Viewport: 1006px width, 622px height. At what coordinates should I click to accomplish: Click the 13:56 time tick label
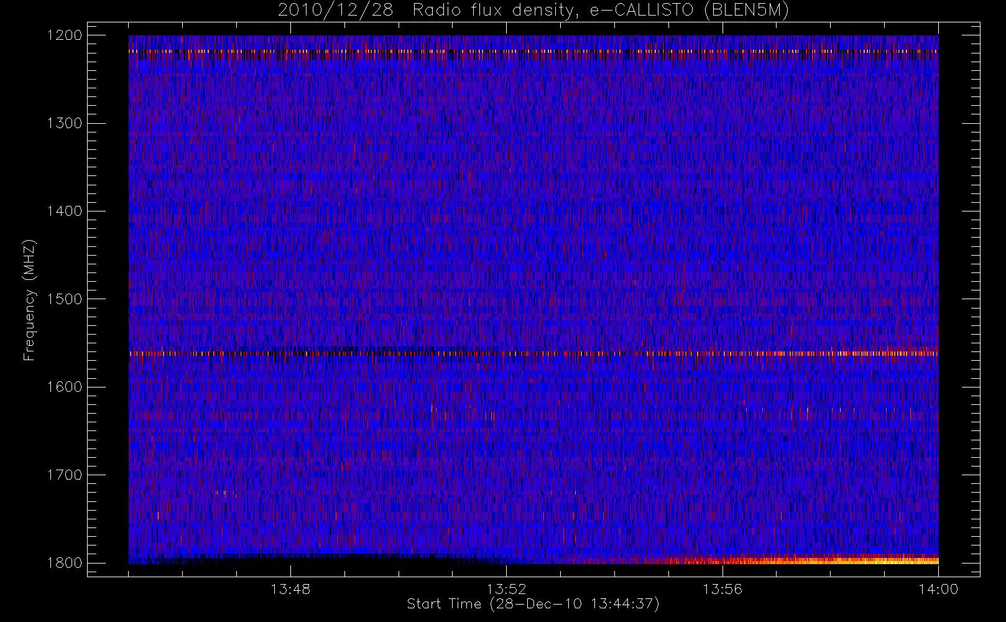[x=722, y=589]
